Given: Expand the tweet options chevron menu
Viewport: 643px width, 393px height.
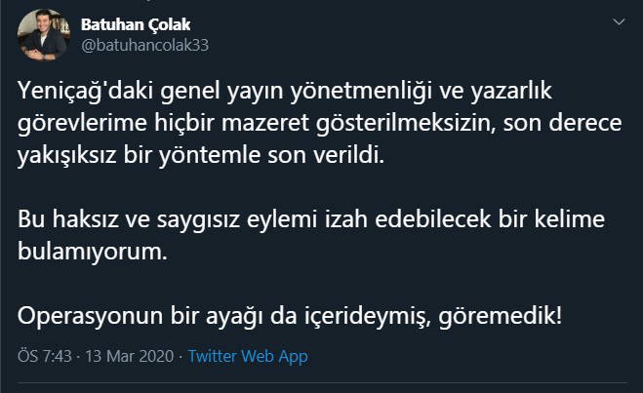Looking at the screenshot, I should (618, 21).
